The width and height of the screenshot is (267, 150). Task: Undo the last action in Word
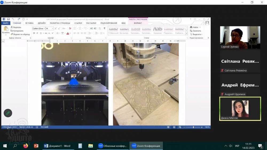click(x=13, y=19)
